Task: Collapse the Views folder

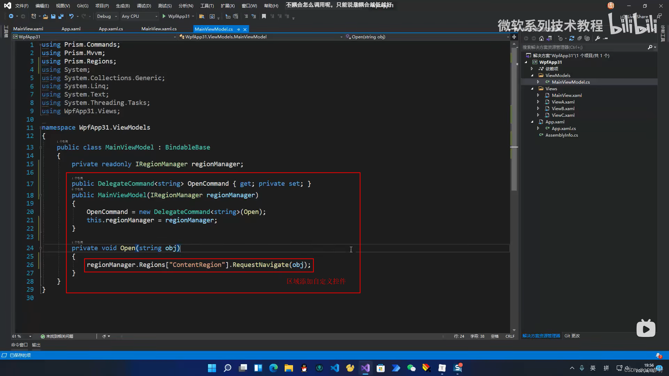Action: coord(532,89)
